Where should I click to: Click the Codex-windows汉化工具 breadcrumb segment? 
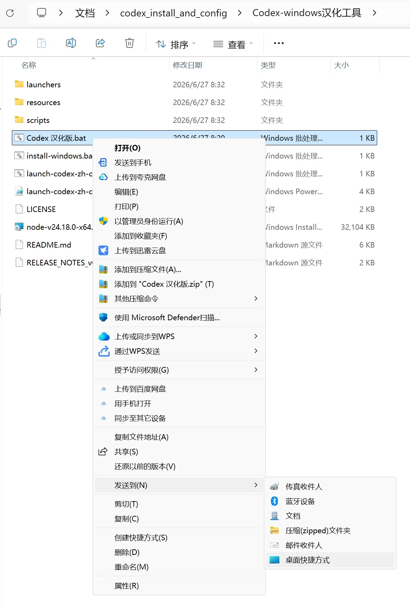coord(307,13)
